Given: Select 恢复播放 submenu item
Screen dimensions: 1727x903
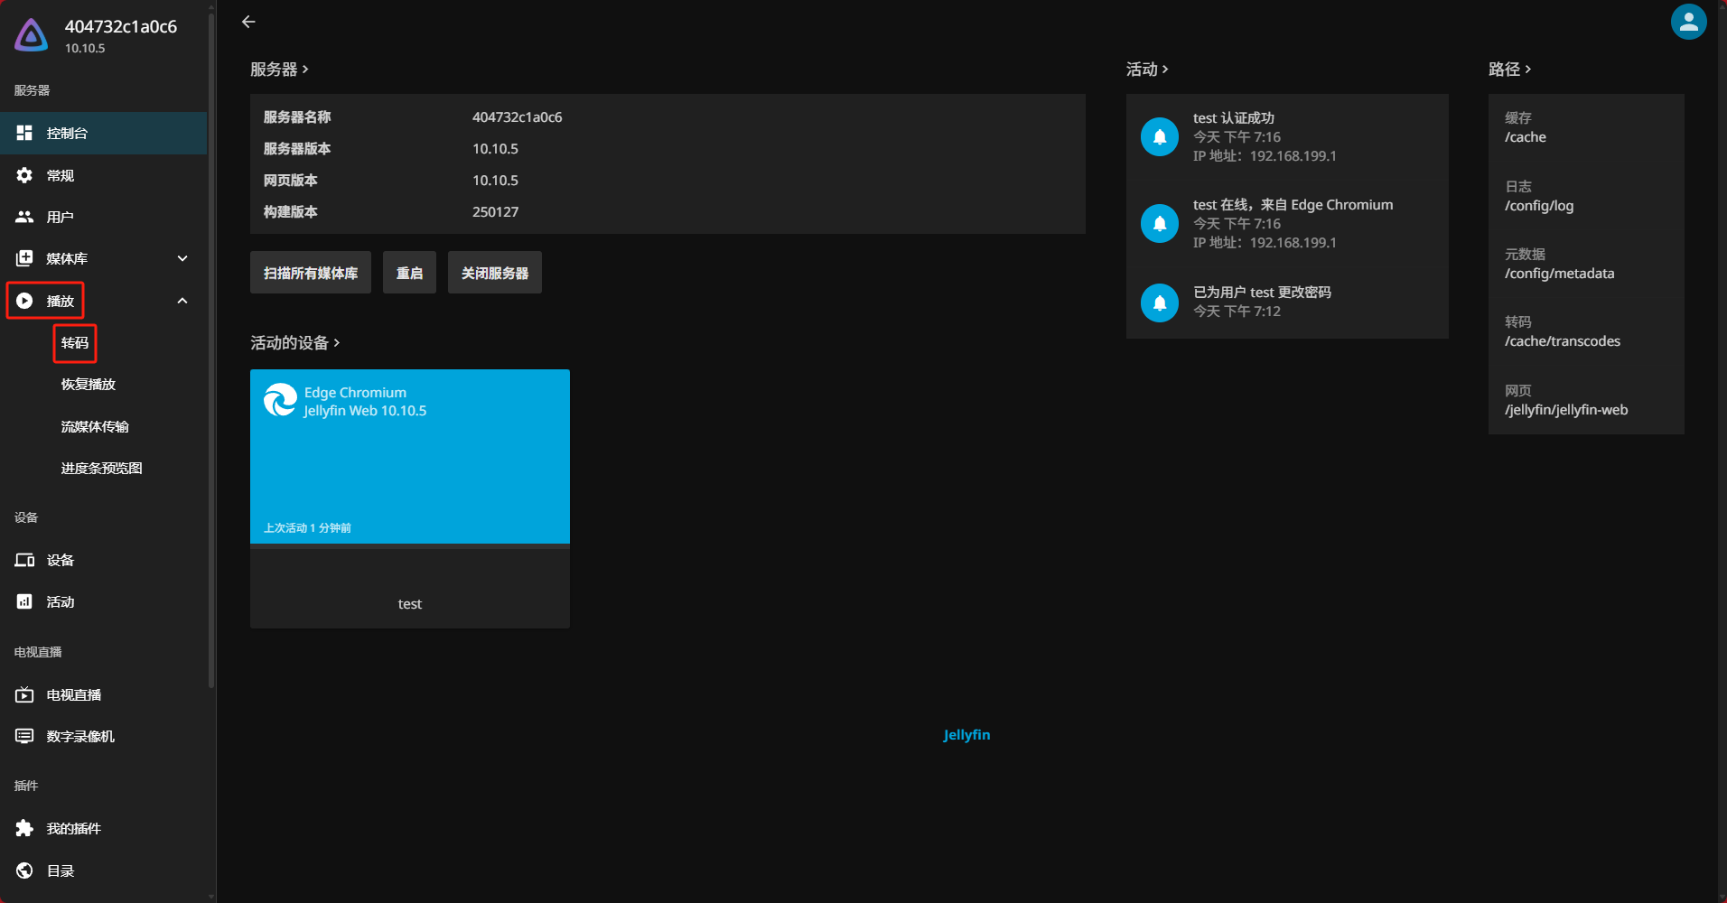Looking at the screenshot, I should [x=88, y=385].
